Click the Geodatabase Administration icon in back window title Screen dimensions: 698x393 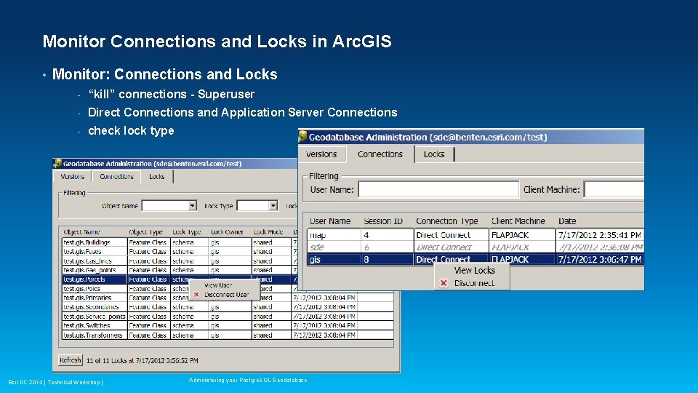[x=57, y=163]
